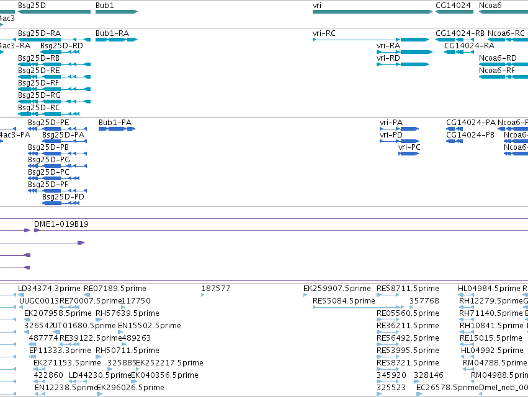Select transcript Bsg25D-RD

(x=60, y=52)
